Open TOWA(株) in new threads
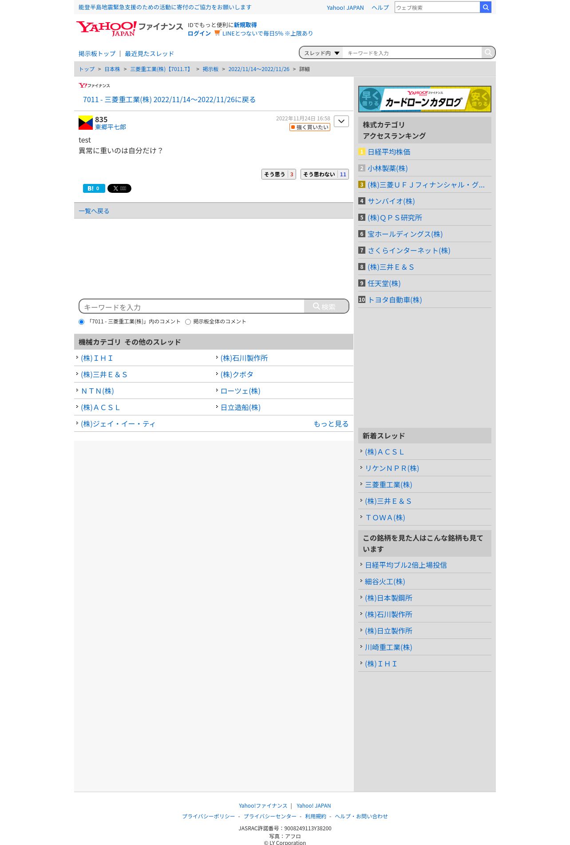Image resolution: width=570 pixels, height=845 pixels. click(385, 518)
